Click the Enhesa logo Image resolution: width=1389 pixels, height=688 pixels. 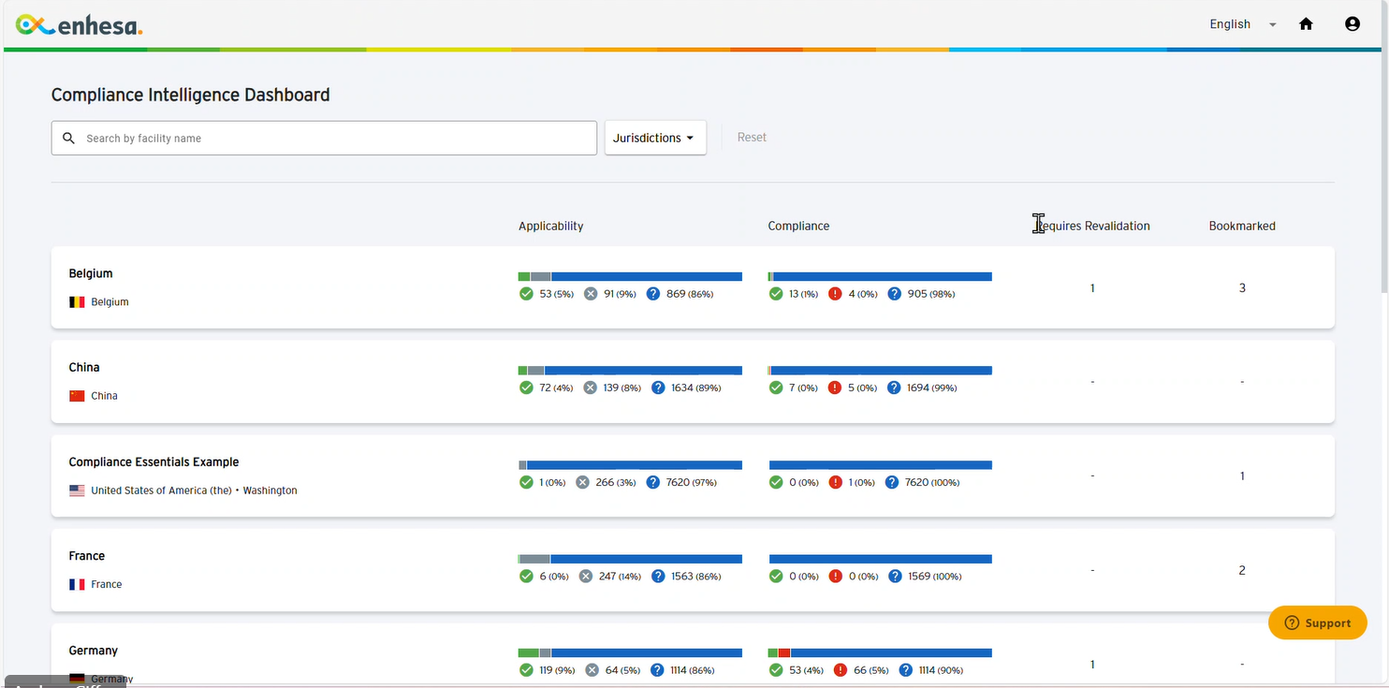(x=80, y=25)
